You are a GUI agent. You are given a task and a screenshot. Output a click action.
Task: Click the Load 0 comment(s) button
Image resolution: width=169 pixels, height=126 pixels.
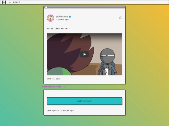click(x=84, y=101)
